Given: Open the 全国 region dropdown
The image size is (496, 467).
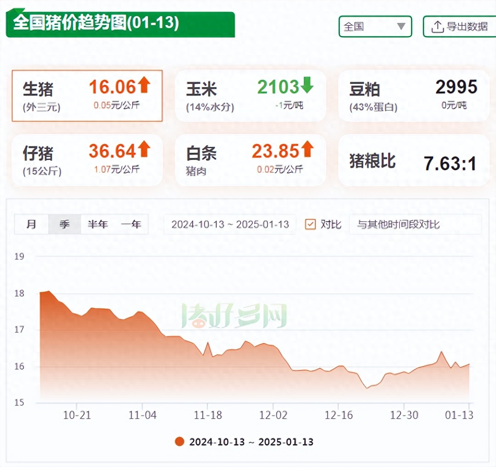Looking at the screenshot, I should (x=375, y=27).
